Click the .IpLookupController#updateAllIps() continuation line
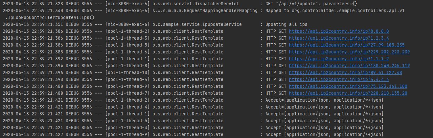Image resolution: width=433 pixels, height=138 pixels. tap(50, 18)
